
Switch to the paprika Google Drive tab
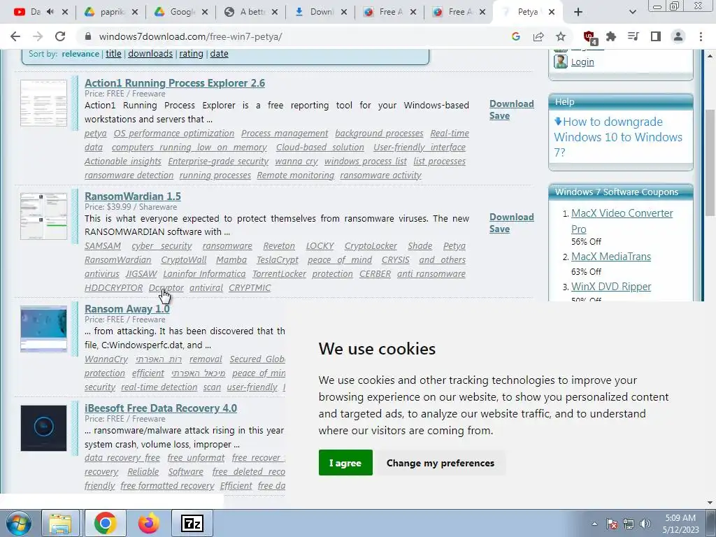click(x=110, y=12)
